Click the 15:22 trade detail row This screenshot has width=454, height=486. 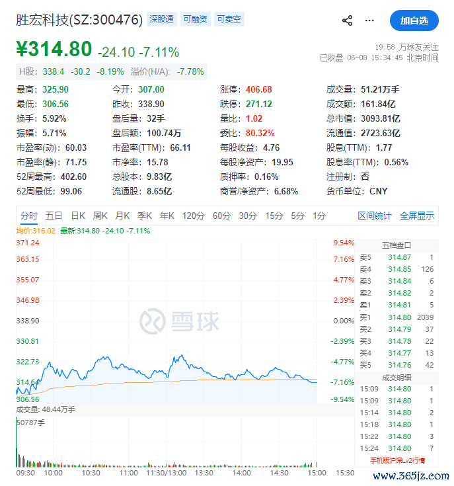pyautogui.click(x=397, y=436)
